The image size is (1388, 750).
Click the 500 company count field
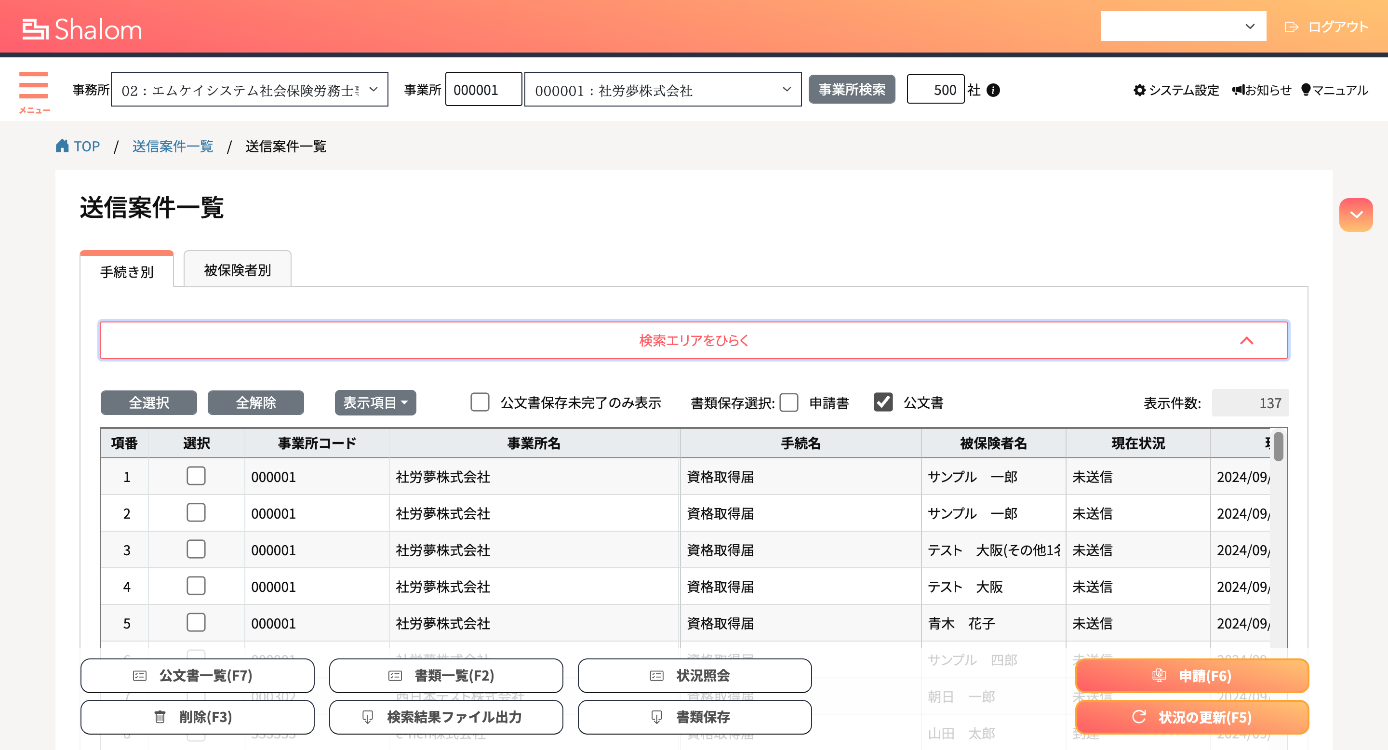click(935, 90)
